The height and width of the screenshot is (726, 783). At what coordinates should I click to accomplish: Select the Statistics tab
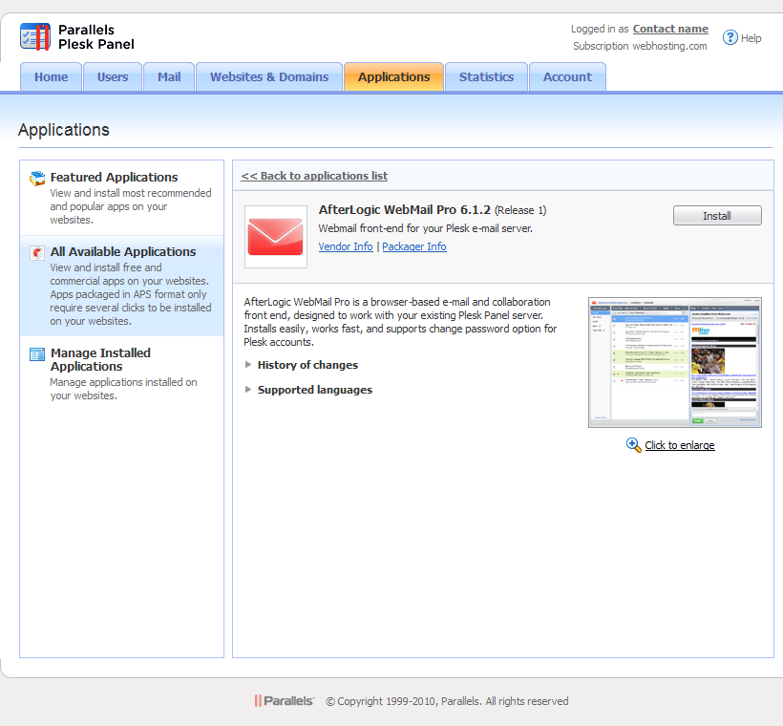coord(486,77)
